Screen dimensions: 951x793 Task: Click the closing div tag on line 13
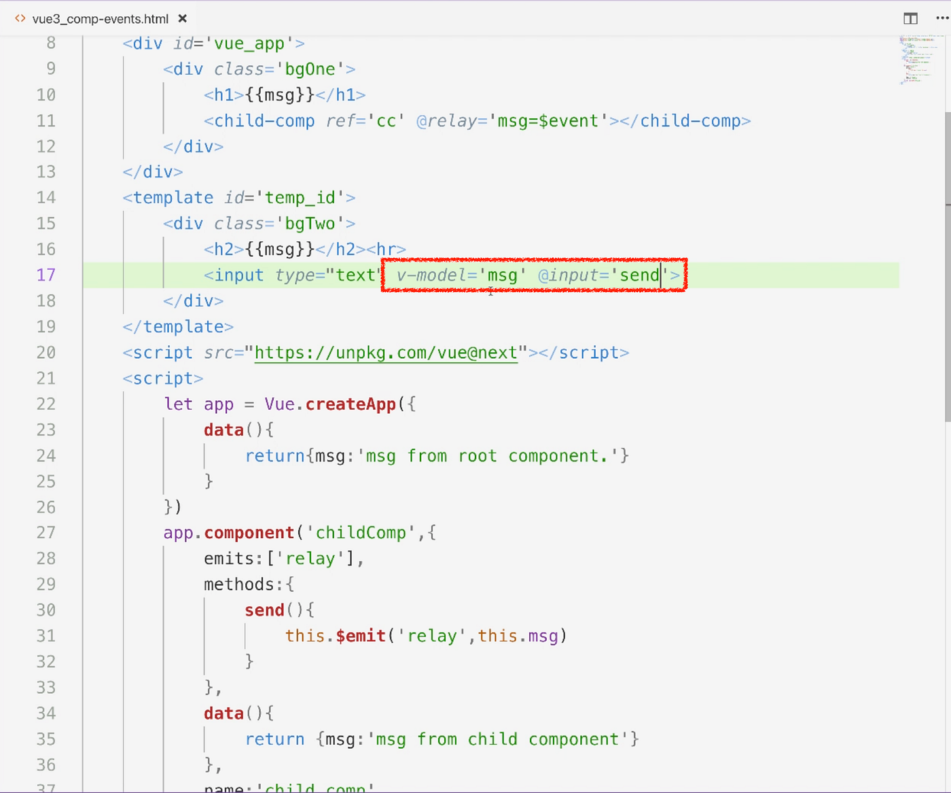[x=153, y=172]
